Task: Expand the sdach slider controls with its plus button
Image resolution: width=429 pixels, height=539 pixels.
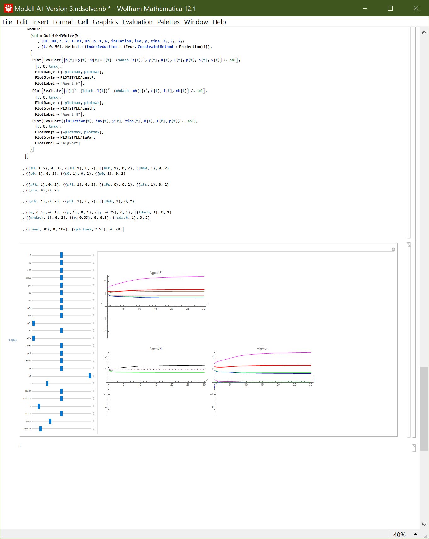Action: click(93, 414)
